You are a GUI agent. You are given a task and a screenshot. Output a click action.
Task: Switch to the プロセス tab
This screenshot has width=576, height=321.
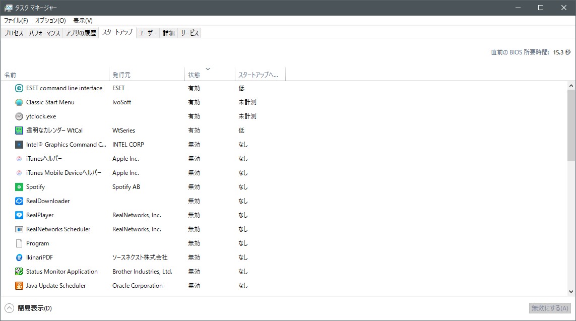(14, 33)
